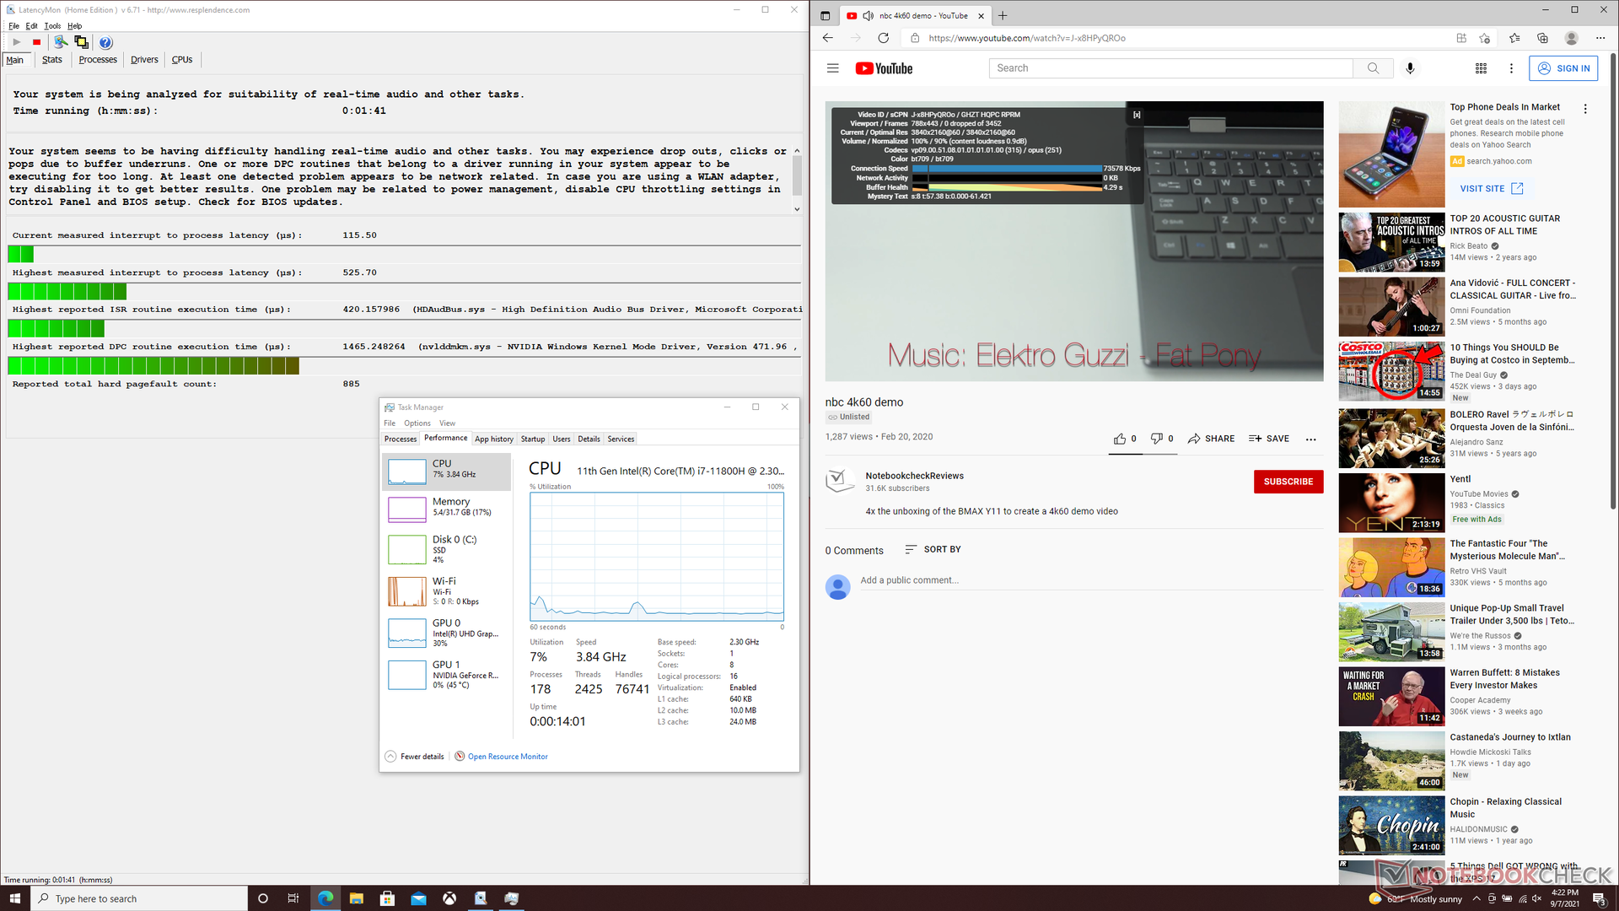Open a new Edge tab
Viewport: 1619px width, 911px height.
tap(1003, 15)
